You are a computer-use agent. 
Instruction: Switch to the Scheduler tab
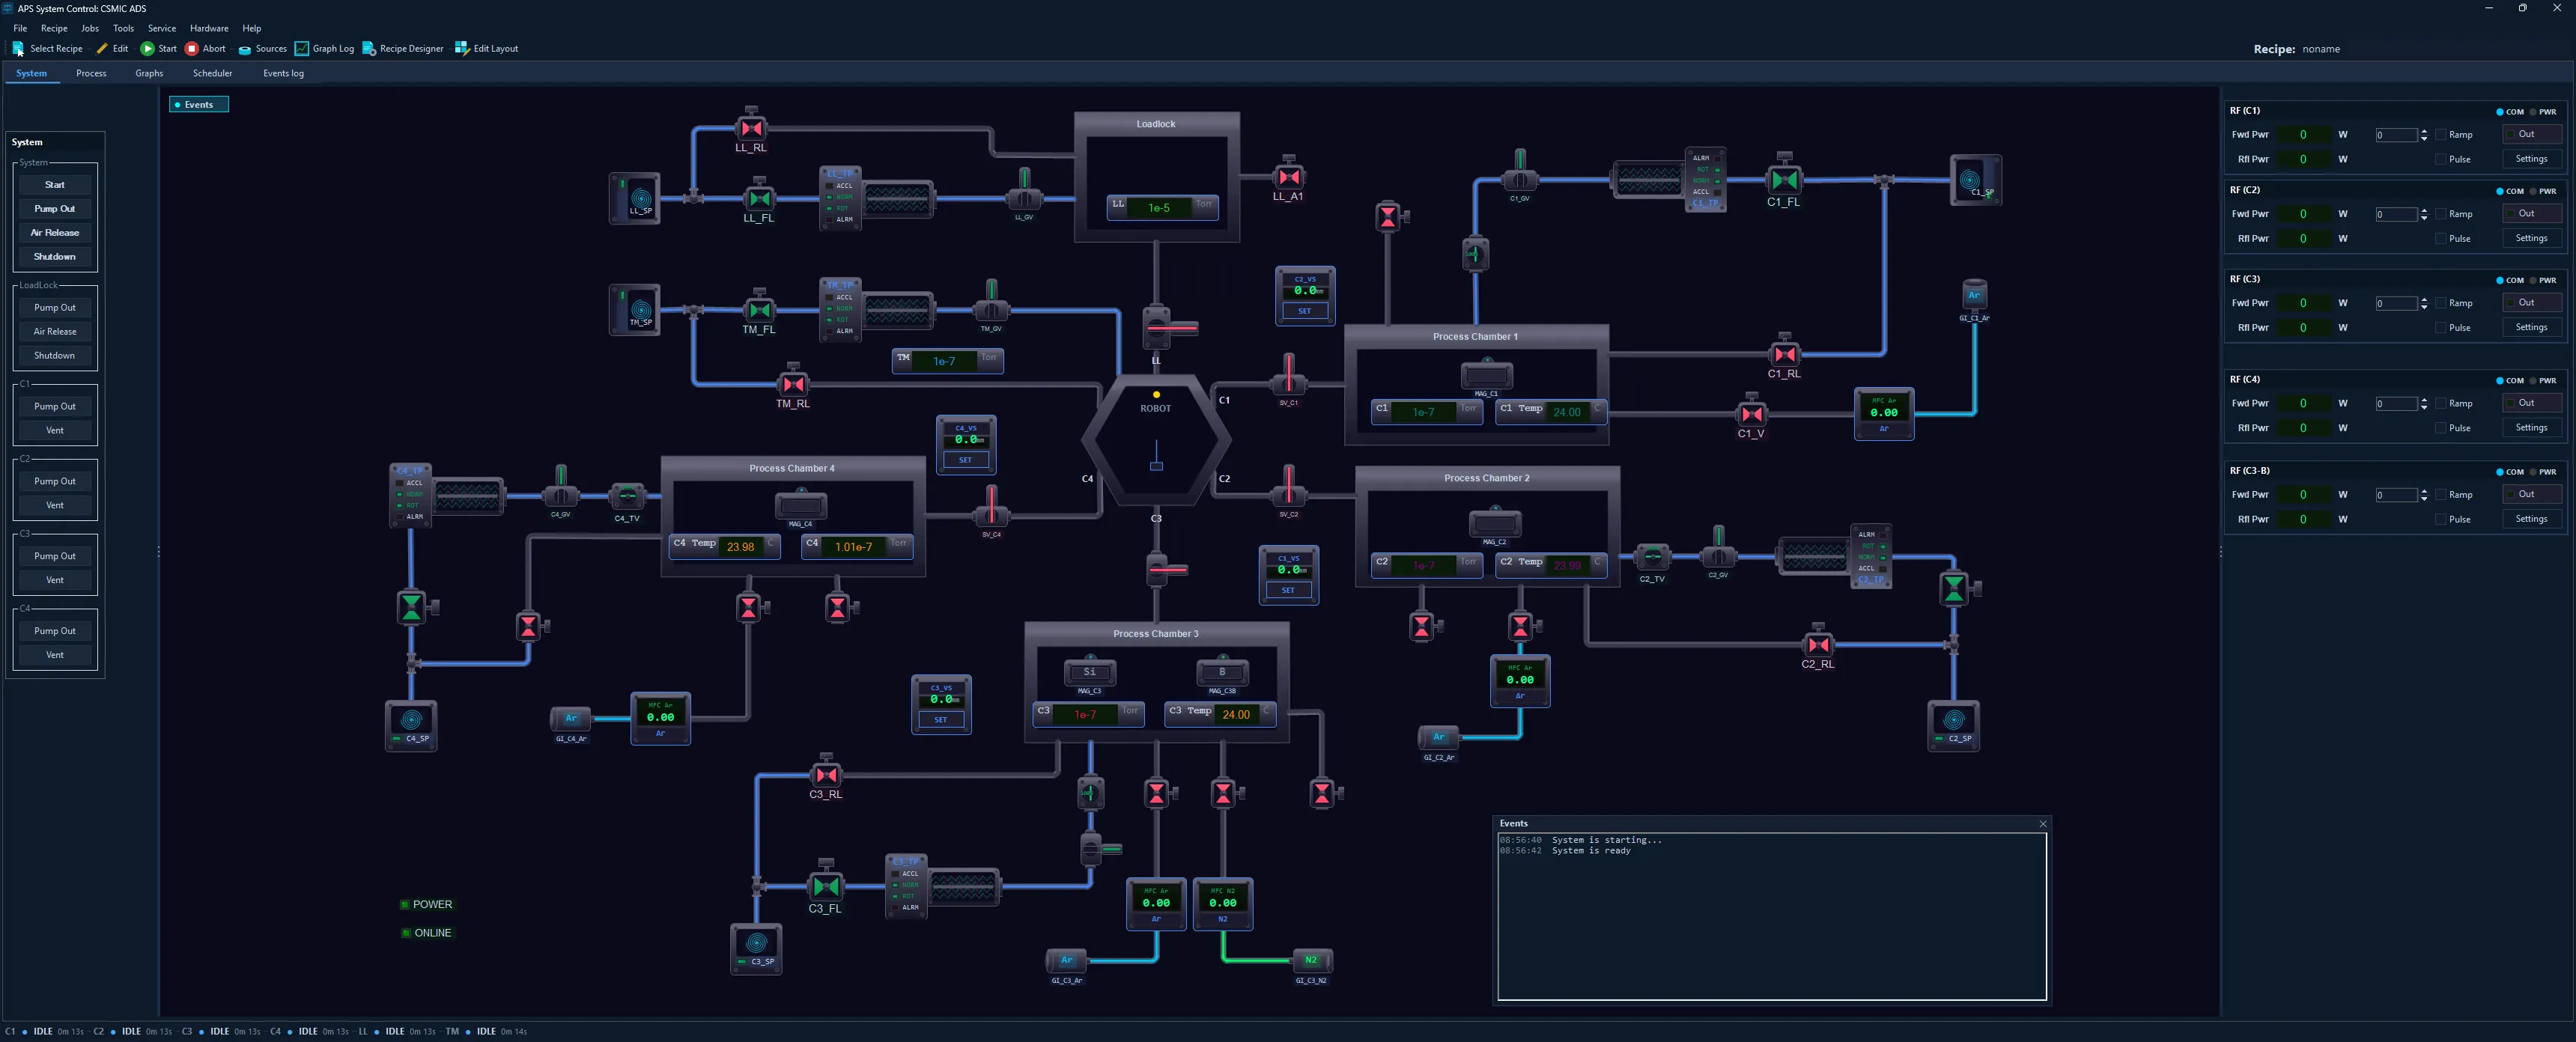pyautogui.click(x=212, y=73)
